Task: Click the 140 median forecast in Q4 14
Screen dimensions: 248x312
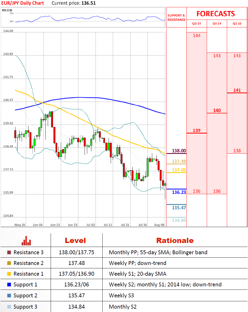Action: [217, 111]
